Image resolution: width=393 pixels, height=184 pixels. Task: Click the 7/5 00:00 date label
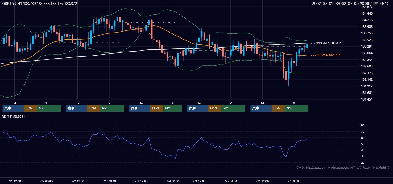pyautogui.click(x=231, y=181)
